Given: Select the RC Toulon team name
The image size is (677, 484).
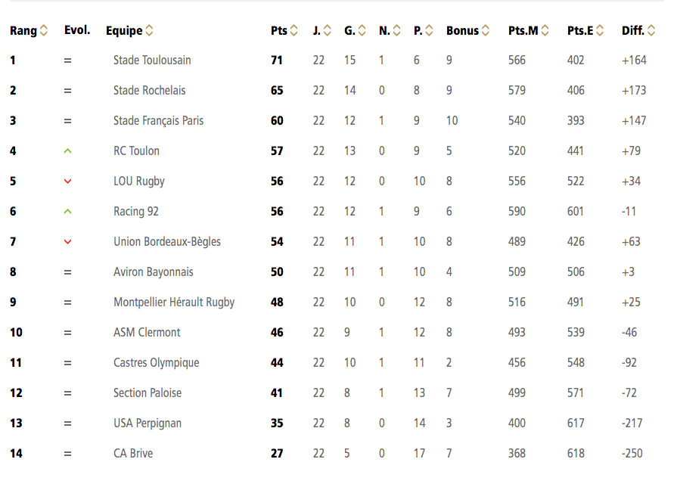Looking at the screenshot, I should (x=136, y=150).
